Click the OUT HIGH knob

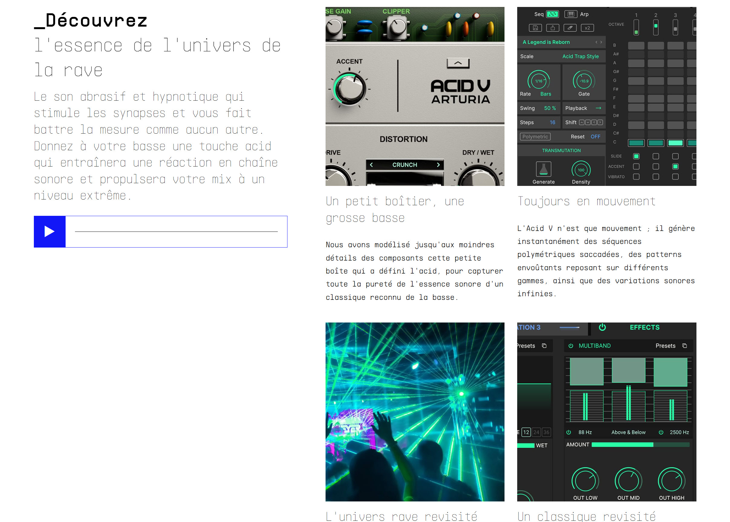point(671,481)
